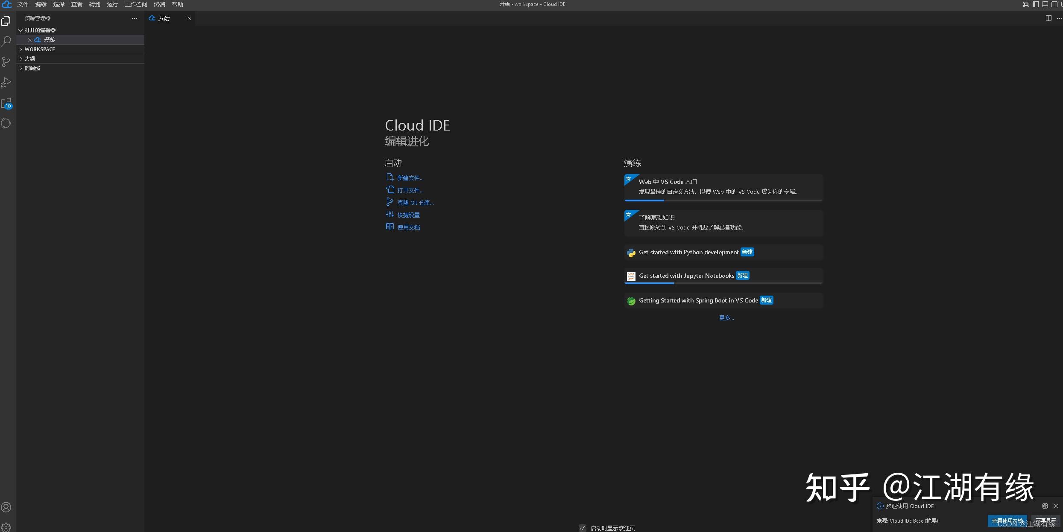Open the Accounts icon at bottom left
The image size is (1063, 532).
6,507
